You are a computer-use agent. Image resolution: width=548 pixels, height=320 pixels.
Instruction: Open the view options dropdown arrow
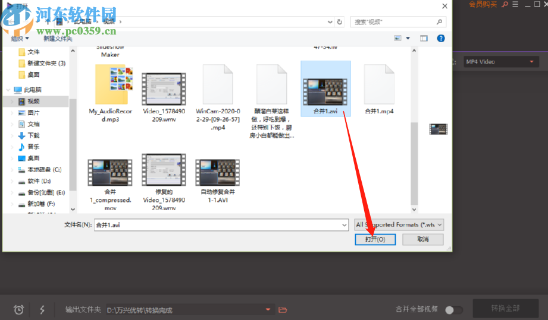(408, 39)
